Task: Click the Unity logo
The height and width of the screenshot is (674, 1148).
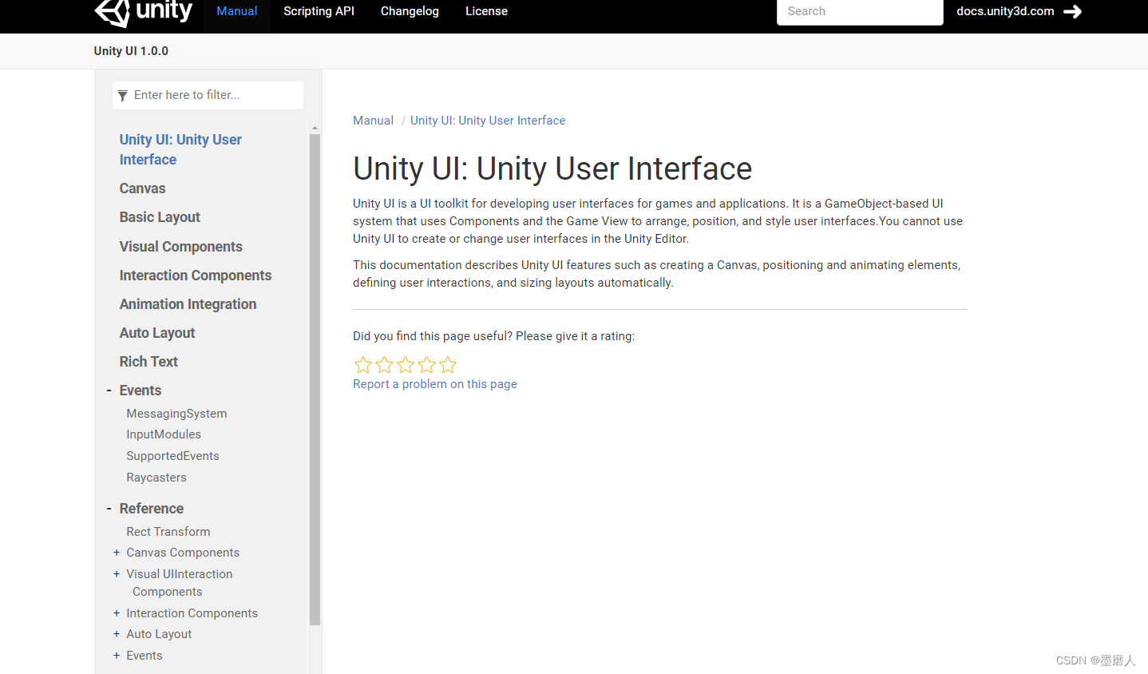Action: tap(144, 12)
